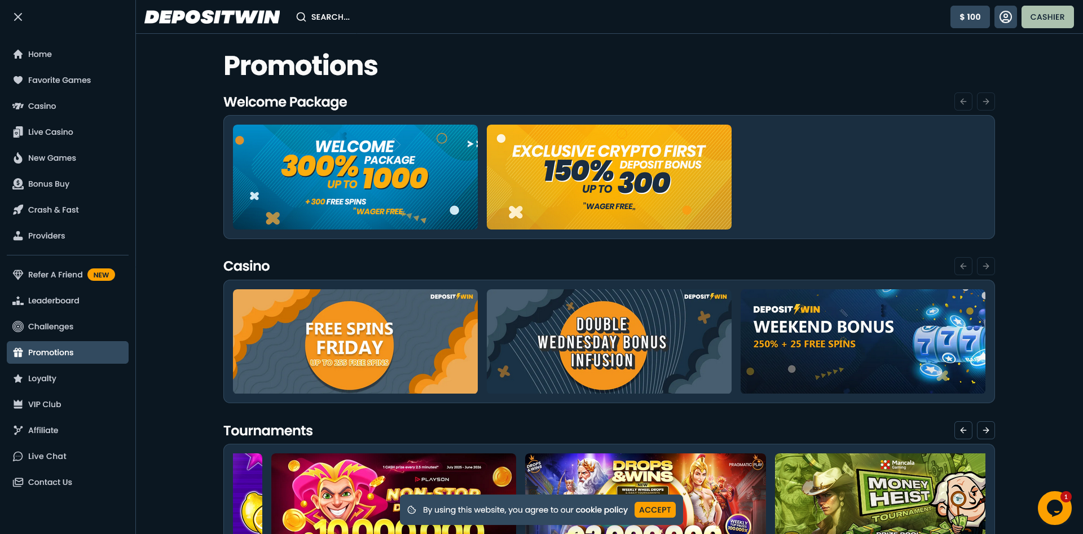The image size is (1083, 534).
Task: Close the sidebar with the X icon
Action: click(x=18, y=17)
